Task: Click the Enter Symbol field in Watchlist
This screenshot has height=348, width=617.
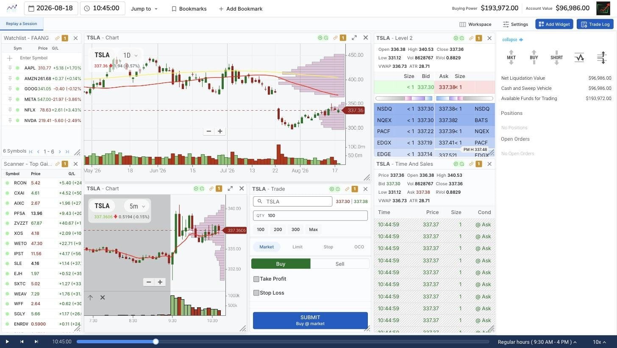Action: [x=34, y=58]
